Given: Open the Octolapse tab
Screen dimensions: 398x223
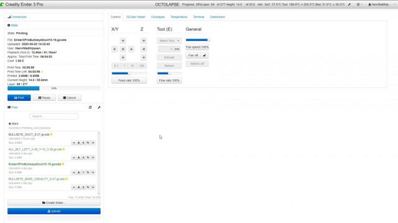Looking at the screenshot, I should 158,17.
